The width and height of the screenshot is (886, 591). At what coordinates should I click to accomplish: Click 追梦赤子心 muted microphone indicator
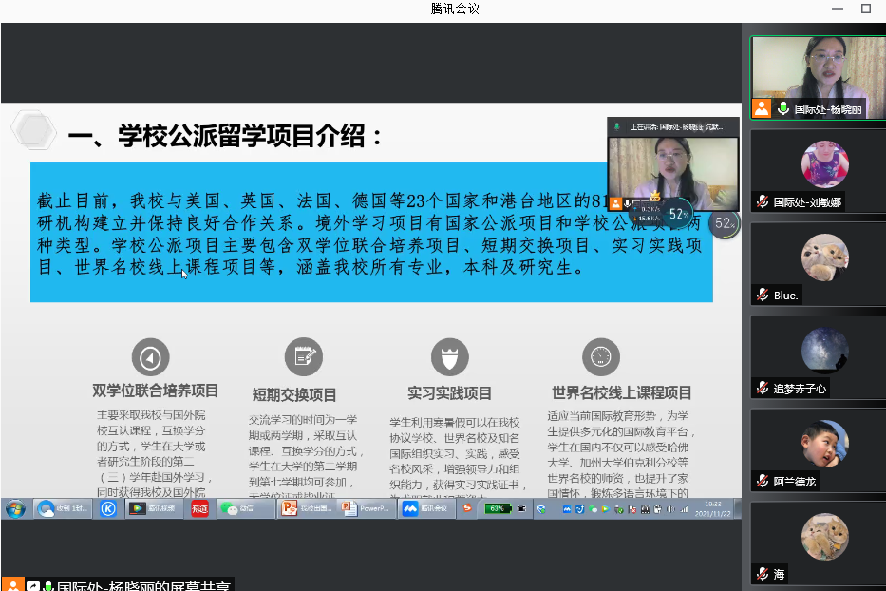coord(762,389)
